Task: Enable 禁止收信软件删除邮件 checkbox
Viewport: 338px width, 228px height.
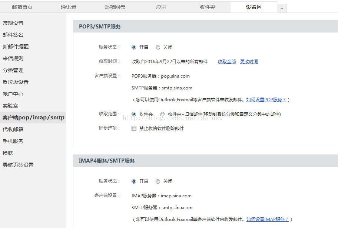Action: point(134,129)
